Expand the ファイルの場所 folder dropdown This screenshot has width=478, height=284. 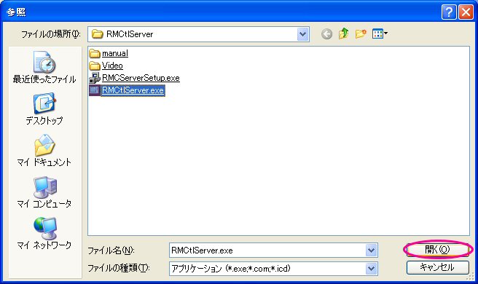click(x=302, y=34)
